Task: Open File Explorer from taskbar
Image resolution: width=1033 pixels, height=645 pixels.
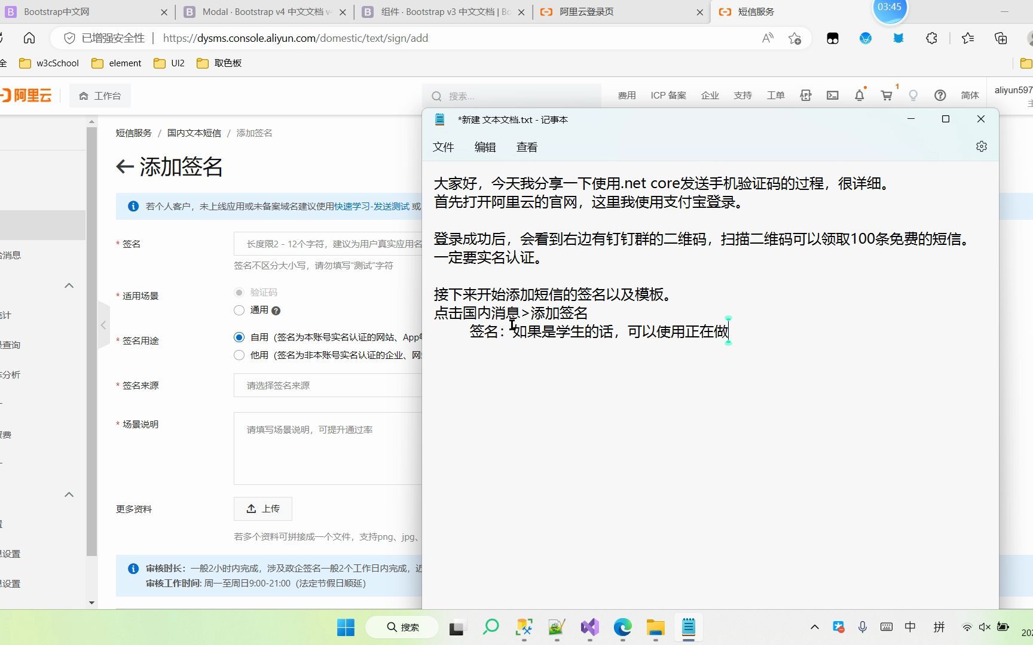Action: point(655,627)
